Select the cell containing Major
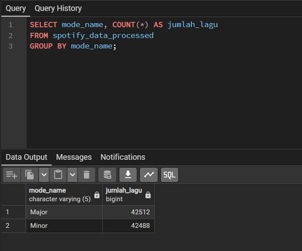Screen dimensions: 302x251 tap(64, 212)
